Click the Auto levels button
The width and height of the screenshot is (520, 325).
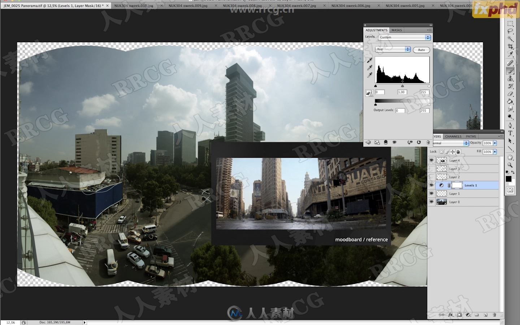pos(421,50)
